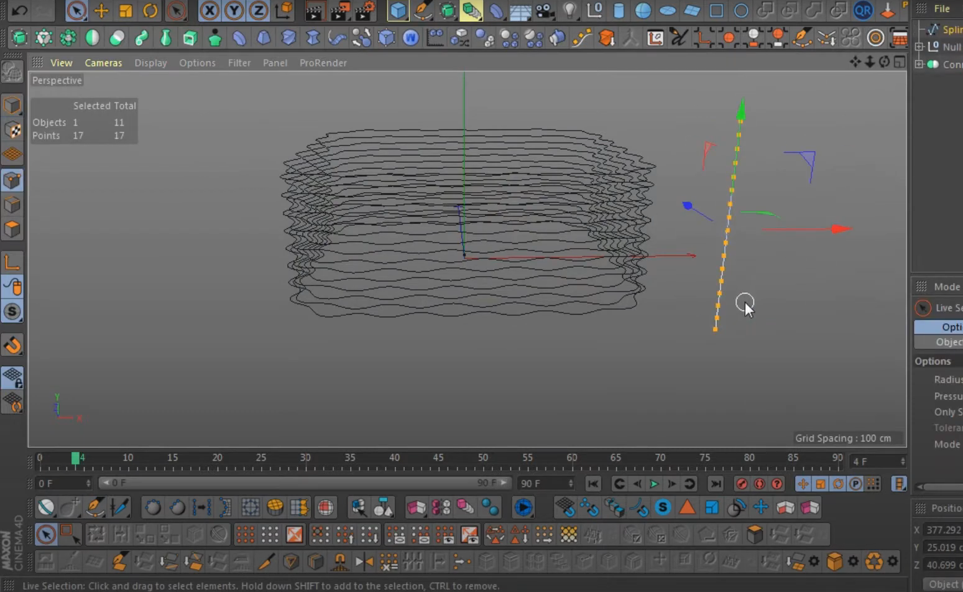Click the preview range slider bar
The height and width of the screenshot is (592, 963).
(x=304, y=483)
